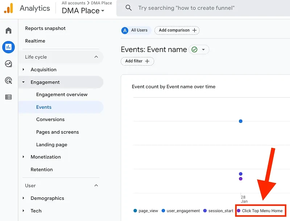Open dropdown arrow beside report title
Image resolution: width=290 pixels, height=221 pixels.
203,50
